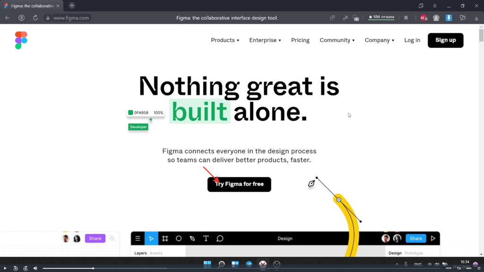Open the Comment tool bubble
The image size is (484, 272).
(x=220, y=238)
